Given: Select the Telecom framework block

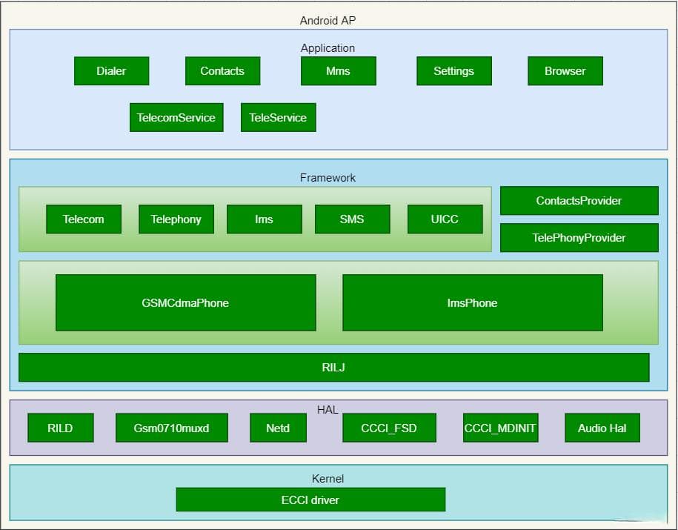Looking at the screenshot, I should (84, 219).
